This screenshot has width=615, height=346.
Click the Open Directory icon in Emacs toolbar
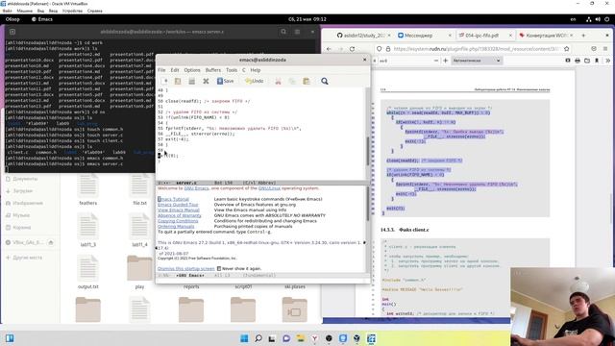pyautogui.click(x=192, y=81)
